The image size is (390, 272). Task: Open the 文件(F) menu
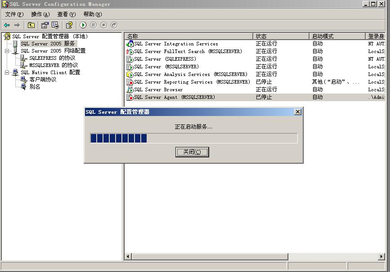14,14
